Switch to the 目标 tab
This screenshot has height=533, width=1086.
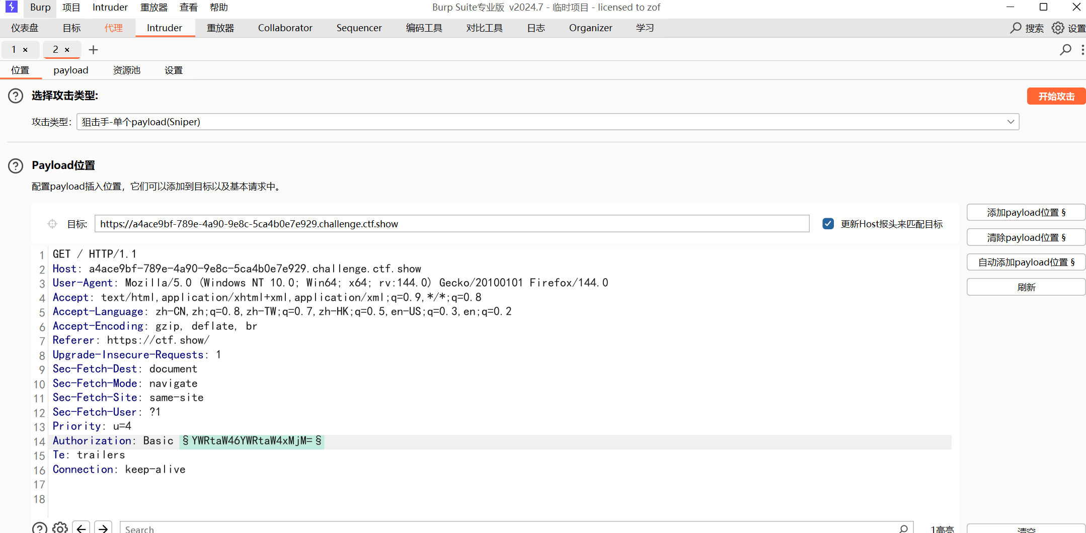71,28
